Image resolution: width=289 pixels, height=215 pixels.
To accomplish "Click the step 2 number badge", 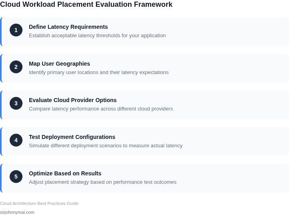I will click(16, 67).
